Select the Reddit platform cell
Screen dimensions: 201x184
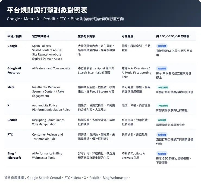click(12, 120)
